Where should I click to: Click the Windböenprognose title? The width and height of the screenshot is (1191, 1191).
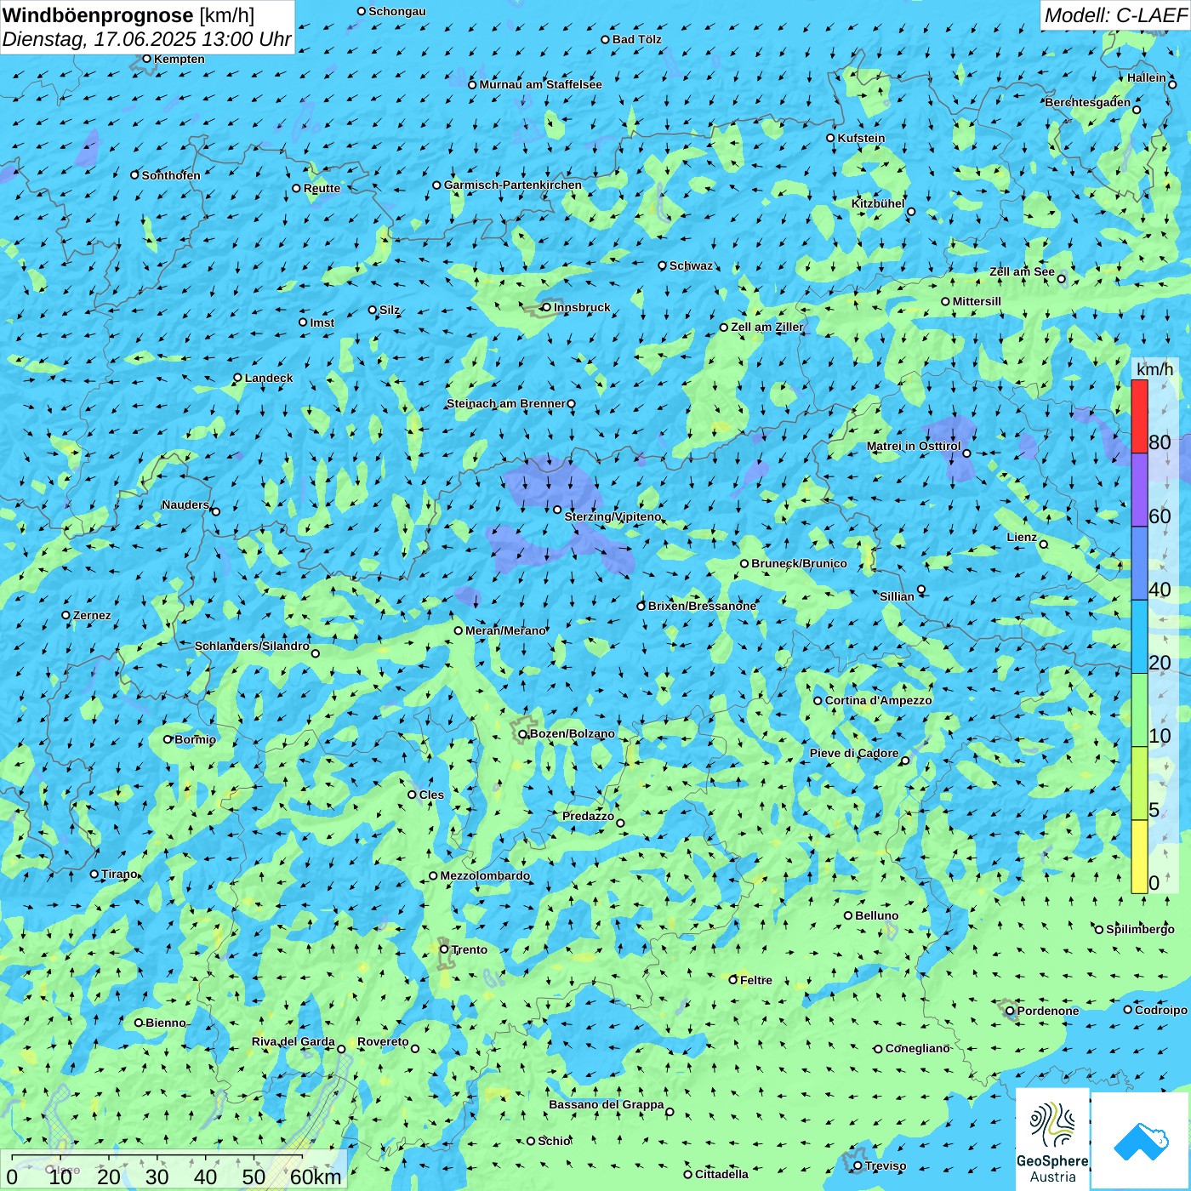point(98,15)
